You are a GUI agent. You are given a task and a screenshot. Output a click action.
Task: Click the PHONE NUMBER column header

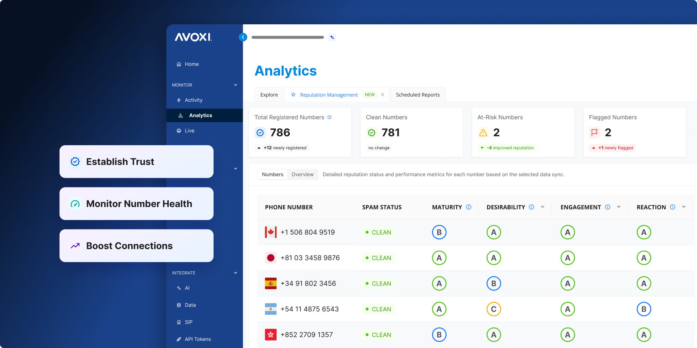(x=289, y=207)
